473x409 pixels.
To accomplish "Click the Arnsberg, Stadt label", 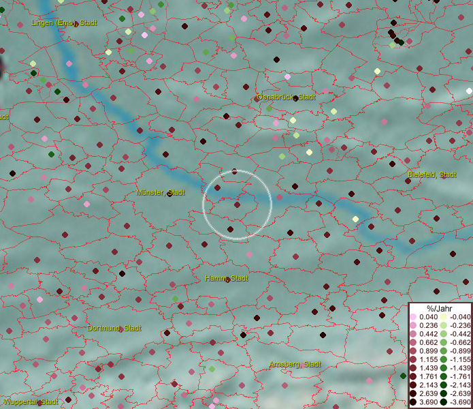I will 295,364.
